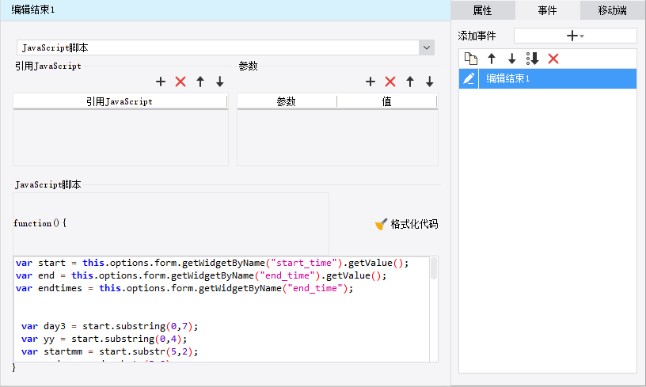
Task: Switch to the 移动端 tab
Action: tap(613, 10)
